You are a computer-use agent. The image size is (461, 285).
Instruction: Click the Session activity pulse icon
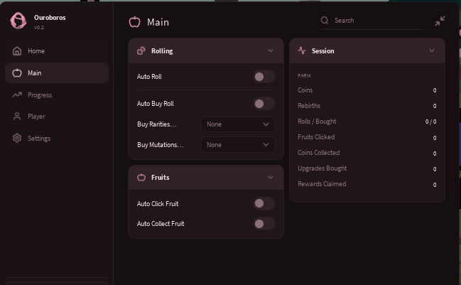tap(302, 50)
